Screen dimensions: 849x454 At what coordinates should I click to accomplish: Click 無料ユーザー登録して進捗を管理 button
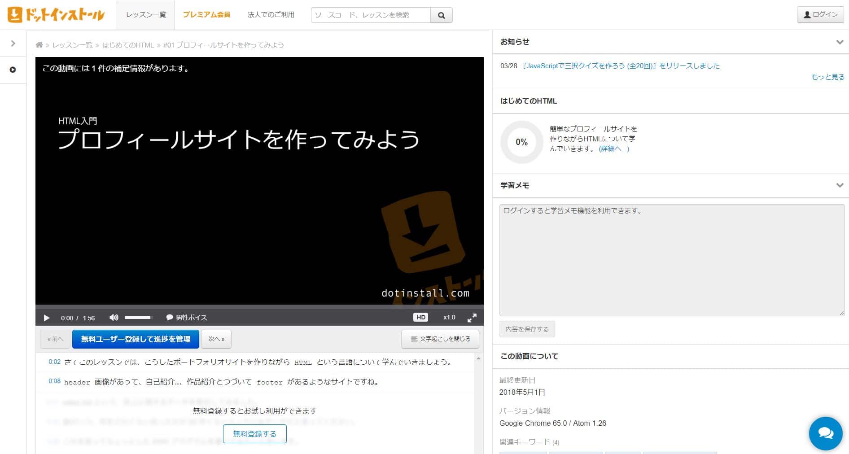(x=136, y=339)
